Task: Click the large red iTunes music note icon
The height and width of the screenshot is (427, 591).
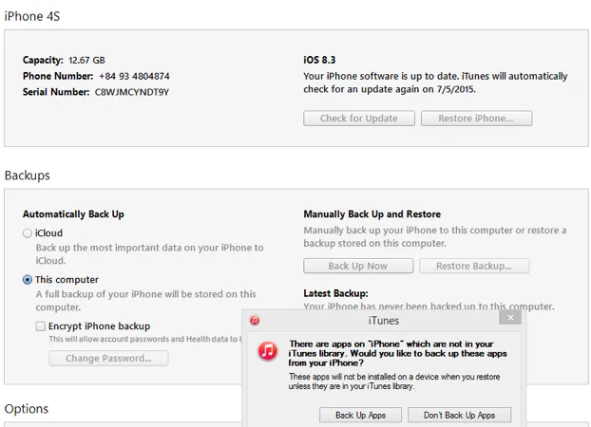Action: tap(268, 351)
